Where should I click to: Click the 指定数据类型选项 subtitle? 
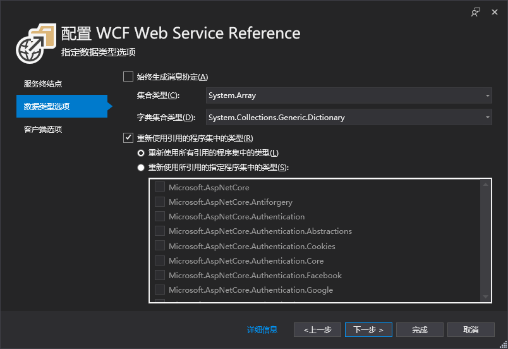pyautogui.click(x=99, y=52)
